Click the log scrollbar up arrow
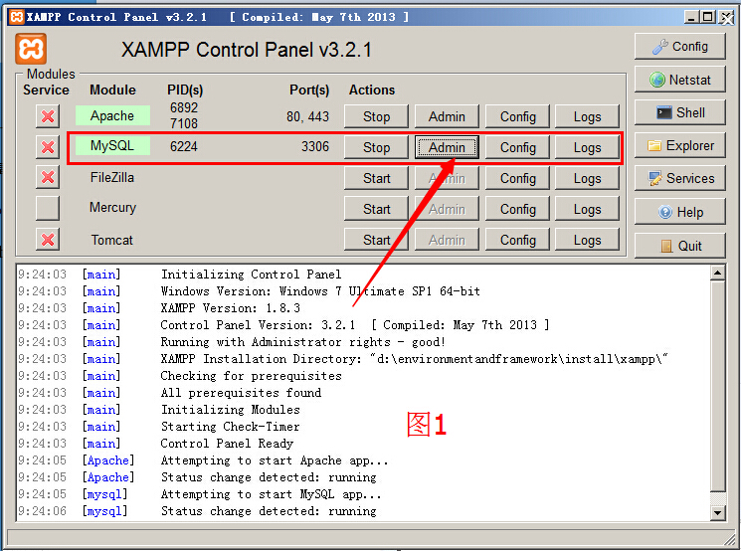Image resolution: width=741 pixels, height=551 pixels. tap(717, 274)
